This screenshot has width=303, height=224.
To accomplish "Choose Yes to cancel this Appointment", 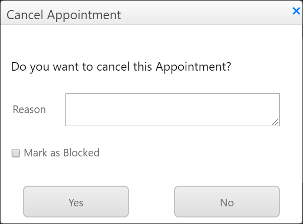I will (x=76, y=202).
